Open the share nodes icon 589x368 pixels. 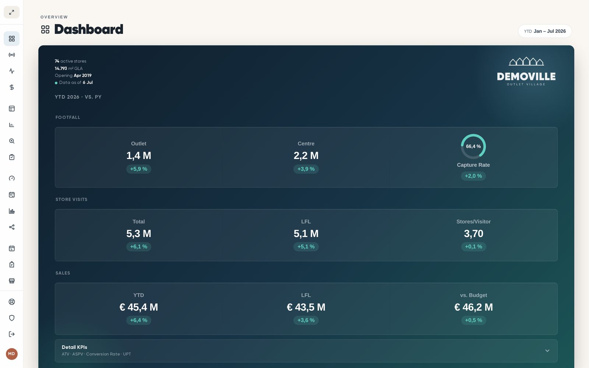(11, 227)
